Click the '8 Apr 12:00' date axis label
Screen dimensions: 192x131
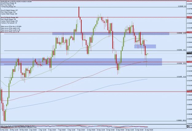point(71,130)
